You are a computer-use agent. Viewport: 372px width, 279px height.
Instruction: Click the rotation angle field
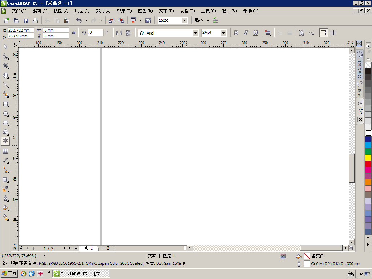pyautogui.click(x=96, y=32)
